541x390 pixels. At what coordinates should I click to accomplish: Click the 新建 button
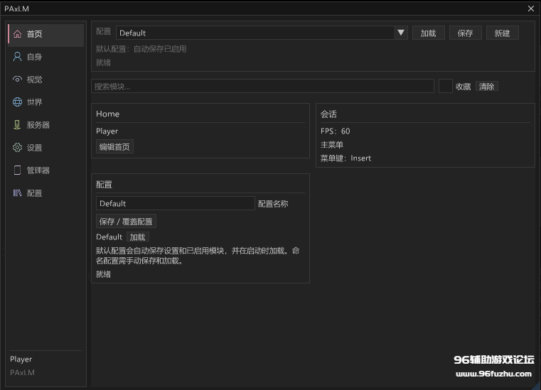click(x=502, y=33)
